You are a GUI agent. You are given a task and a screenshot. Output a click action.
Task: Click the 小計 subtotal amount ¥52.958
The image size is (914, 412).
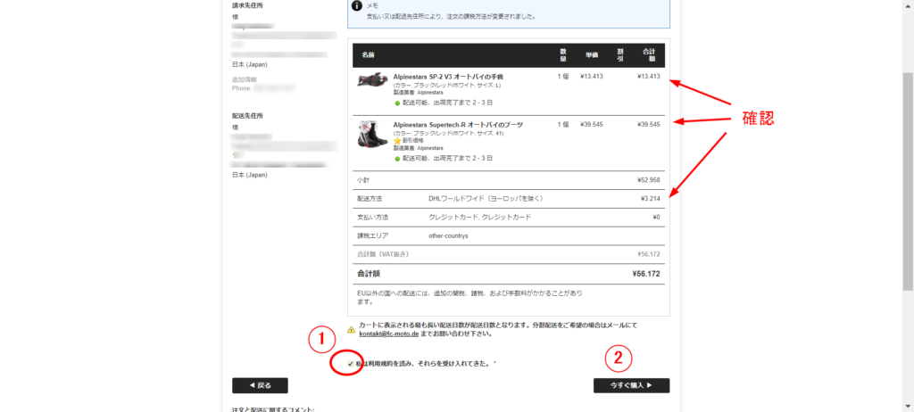[649, 180]
